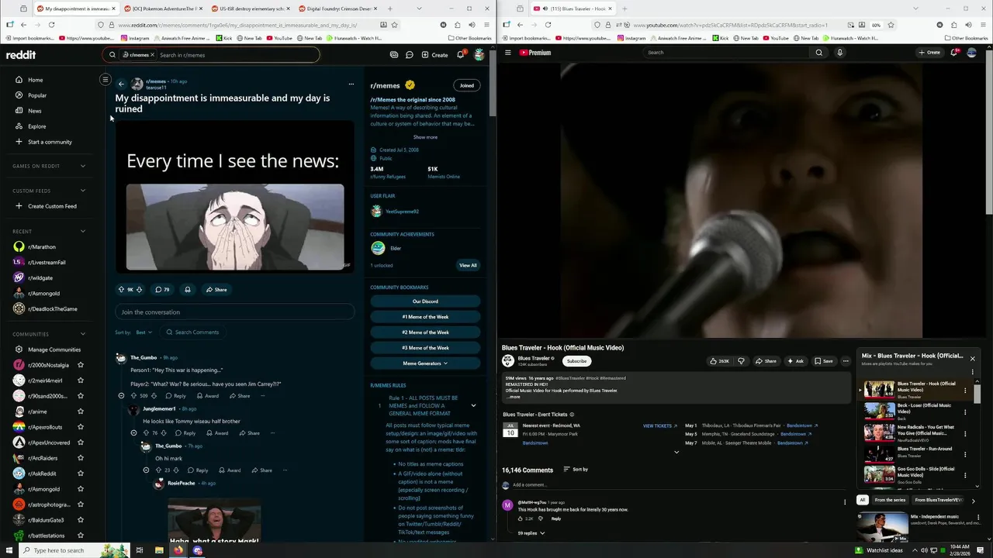The width and height of the screenshot is (993, 558).
Task: Collapse the Reddit sidebar navigation button
Action: 106,79
